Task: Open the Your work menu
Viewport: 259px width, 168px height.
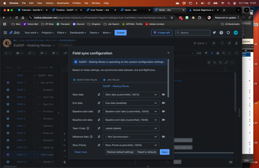Action: [x=31, y=33]
